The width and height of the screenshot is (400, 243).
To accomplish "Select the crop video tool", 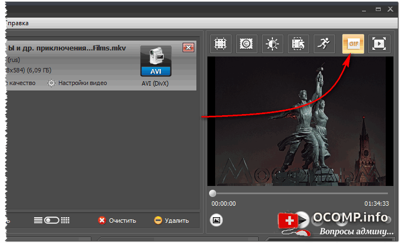I will click(x=221, y=44).
